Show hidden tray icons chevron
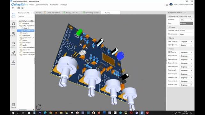Screen dimensions: 205x115 (173, 113)
